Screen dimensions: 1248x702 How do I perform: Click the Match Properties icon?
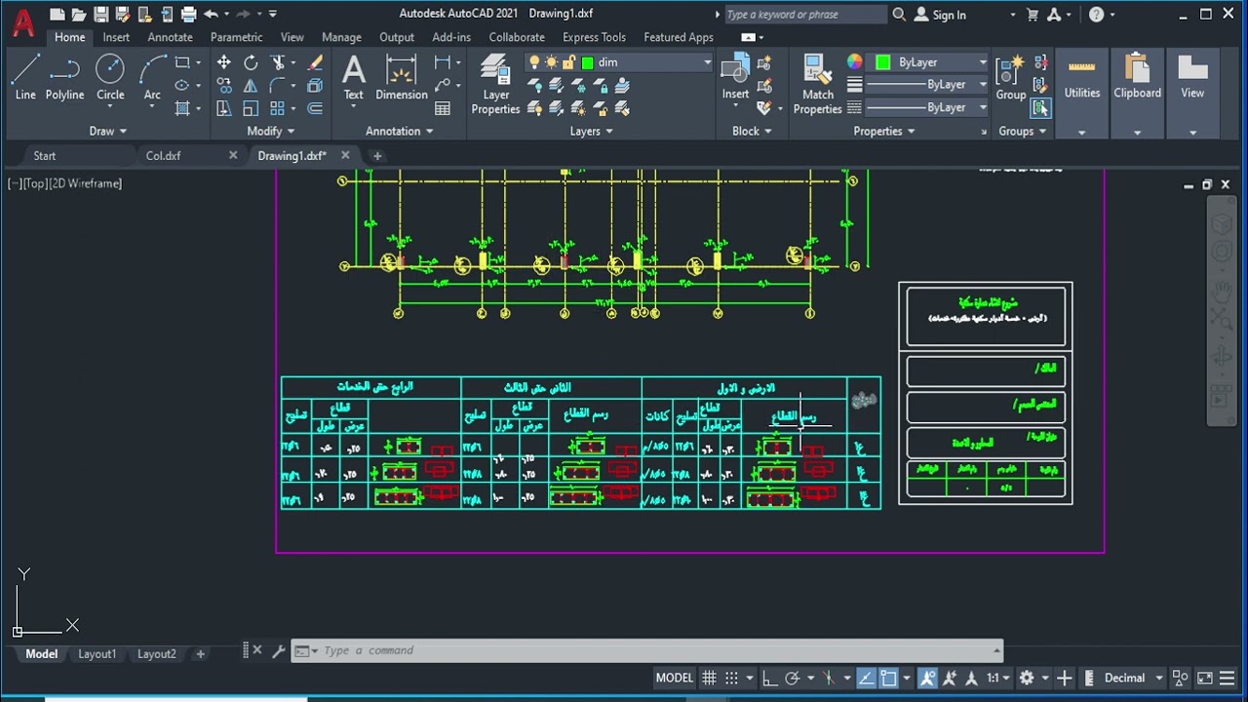[x=817, y=85]
